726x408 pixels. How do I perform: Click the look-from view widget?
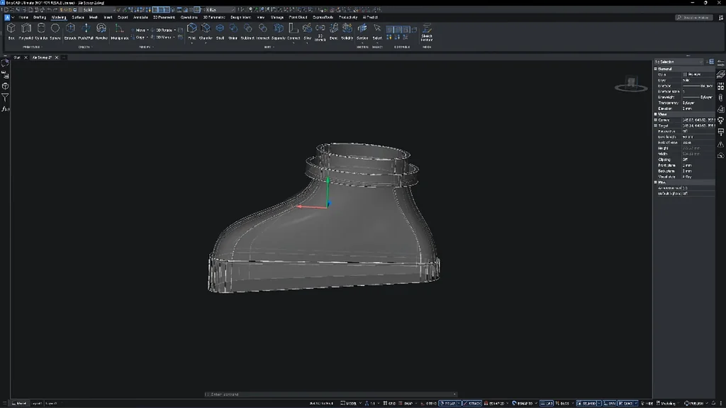pos(631,84)
